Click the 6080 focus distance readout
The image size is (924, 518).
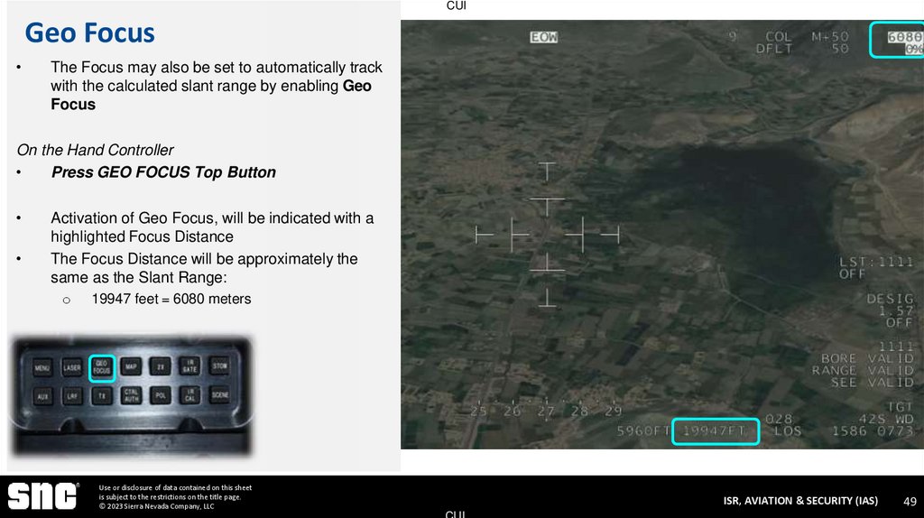tap(904, 37)
